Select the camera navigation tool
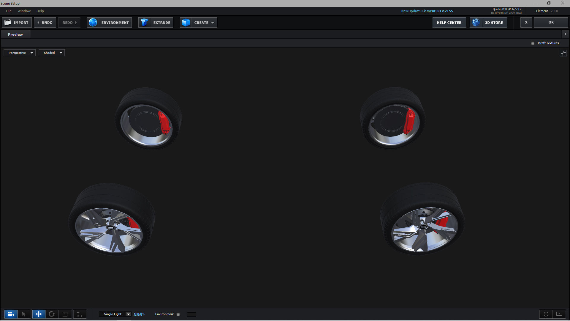 coord(11,314)
